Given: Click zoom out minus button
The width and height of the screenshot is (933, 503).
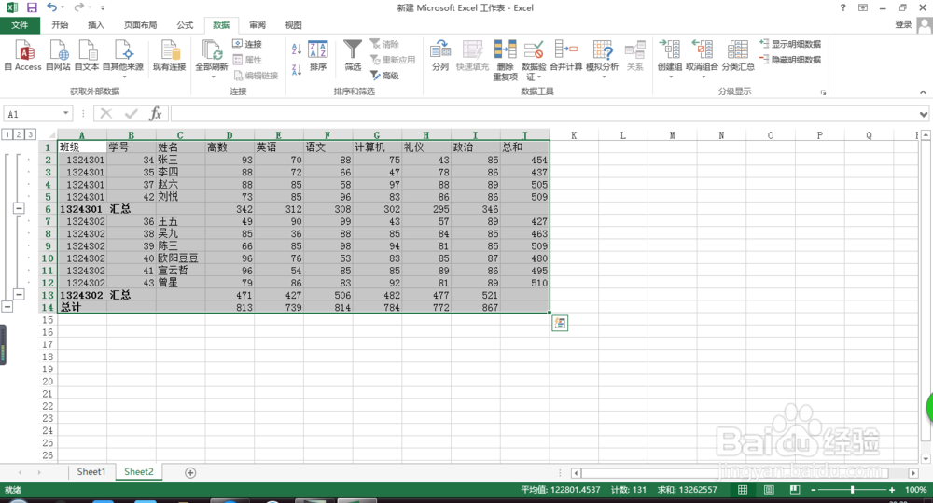Looking at the screenshot, I should pos(814,490).
